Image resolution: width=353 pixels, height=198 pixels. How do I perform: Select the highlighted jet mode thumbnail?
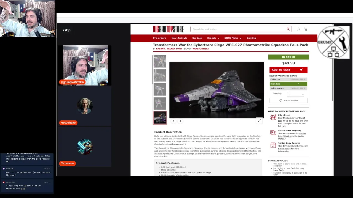[x=160, y=118]
